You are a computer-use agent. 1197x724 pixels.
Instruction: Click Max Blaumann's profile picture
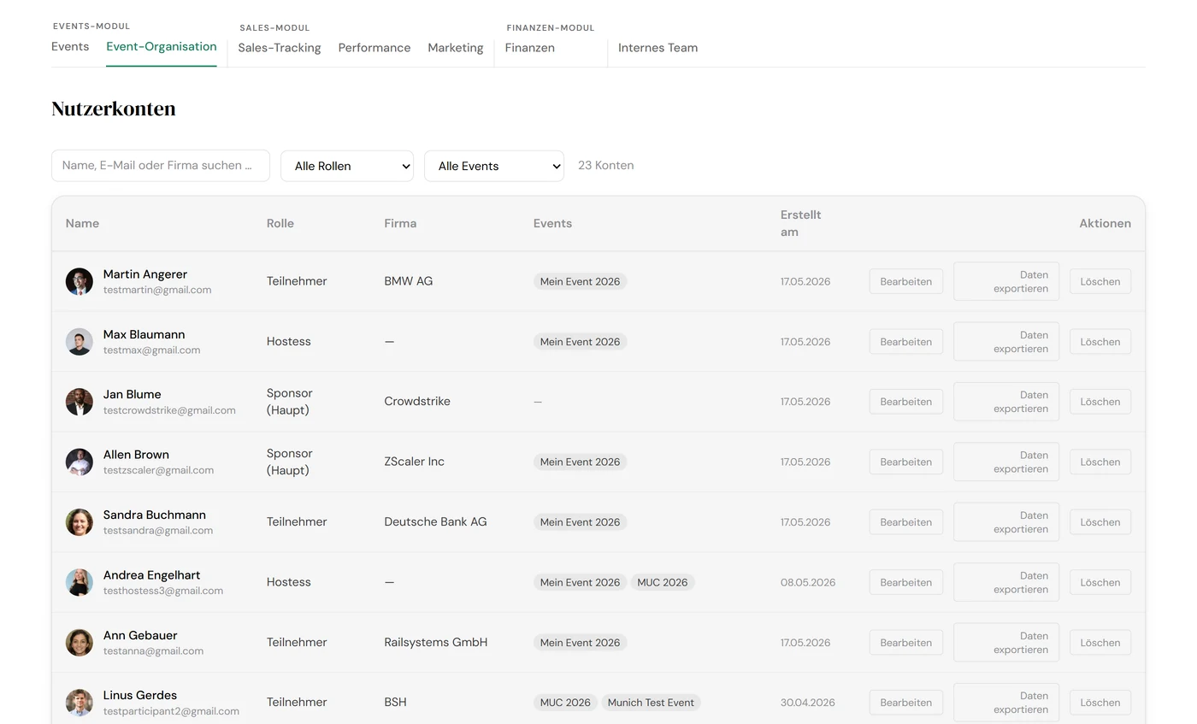point(80,342)
